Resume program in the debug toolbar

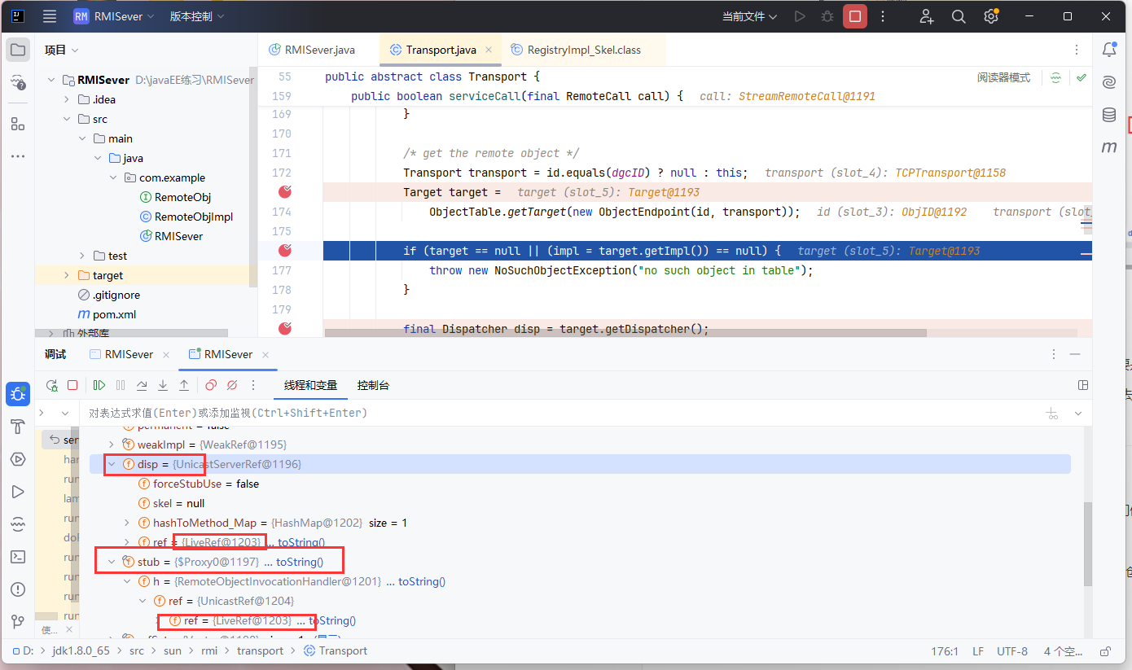99,385
